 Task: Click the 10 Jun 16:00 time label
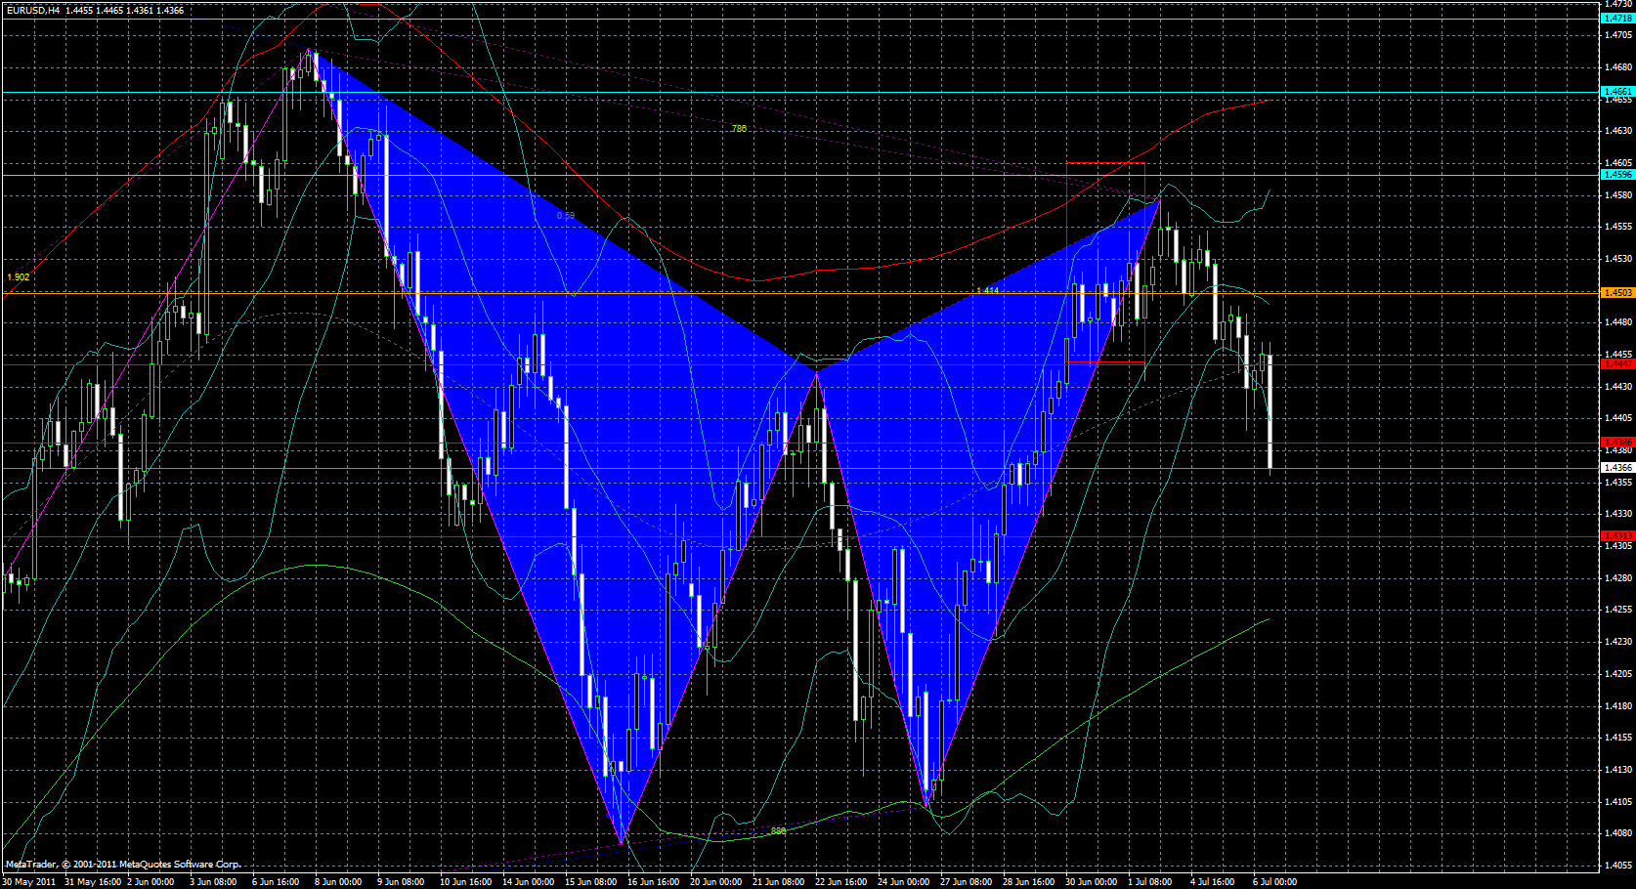465,882
